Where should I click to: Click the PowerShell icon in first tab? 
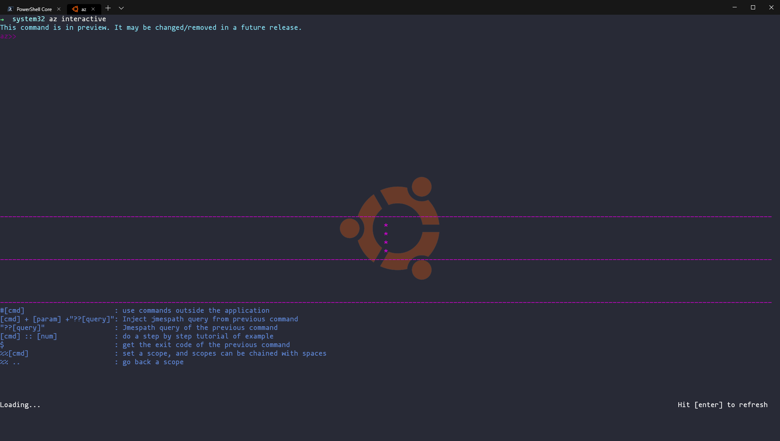coord(11,9)
